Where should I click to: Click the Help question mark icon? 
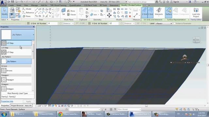tap(195, 2)
